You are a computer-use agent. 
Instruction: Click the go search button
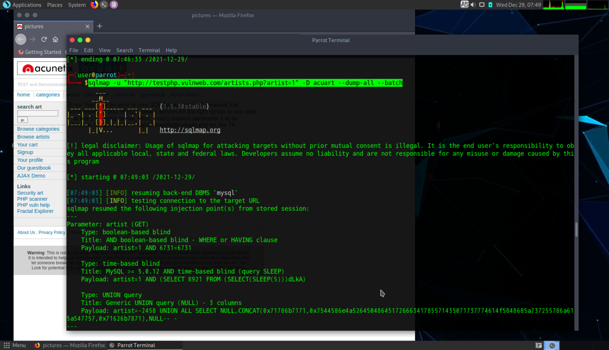coord(22,120)
